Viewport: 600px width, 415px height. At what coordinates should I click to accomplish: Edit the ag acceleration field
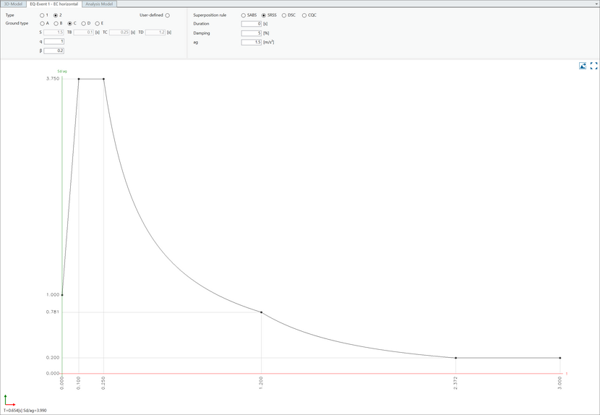(251, 43)
